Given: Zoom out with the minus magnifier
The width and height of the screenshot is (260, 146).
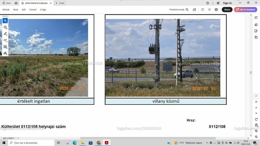Looking at the screenshot, I should [256, 137].
